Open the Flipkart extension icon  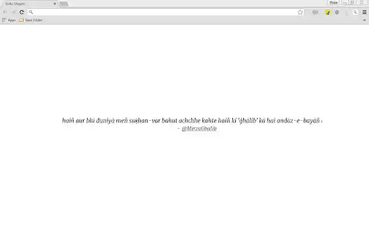point(327,12)
